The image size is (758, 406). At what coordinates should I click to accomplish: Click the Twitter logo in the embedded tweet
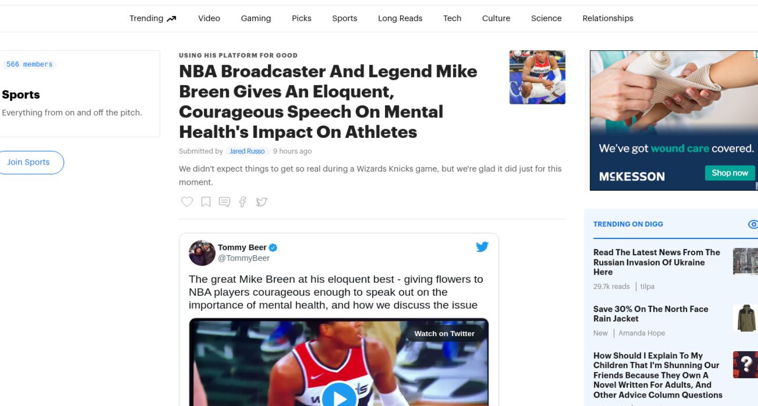[x=482, y=246]
